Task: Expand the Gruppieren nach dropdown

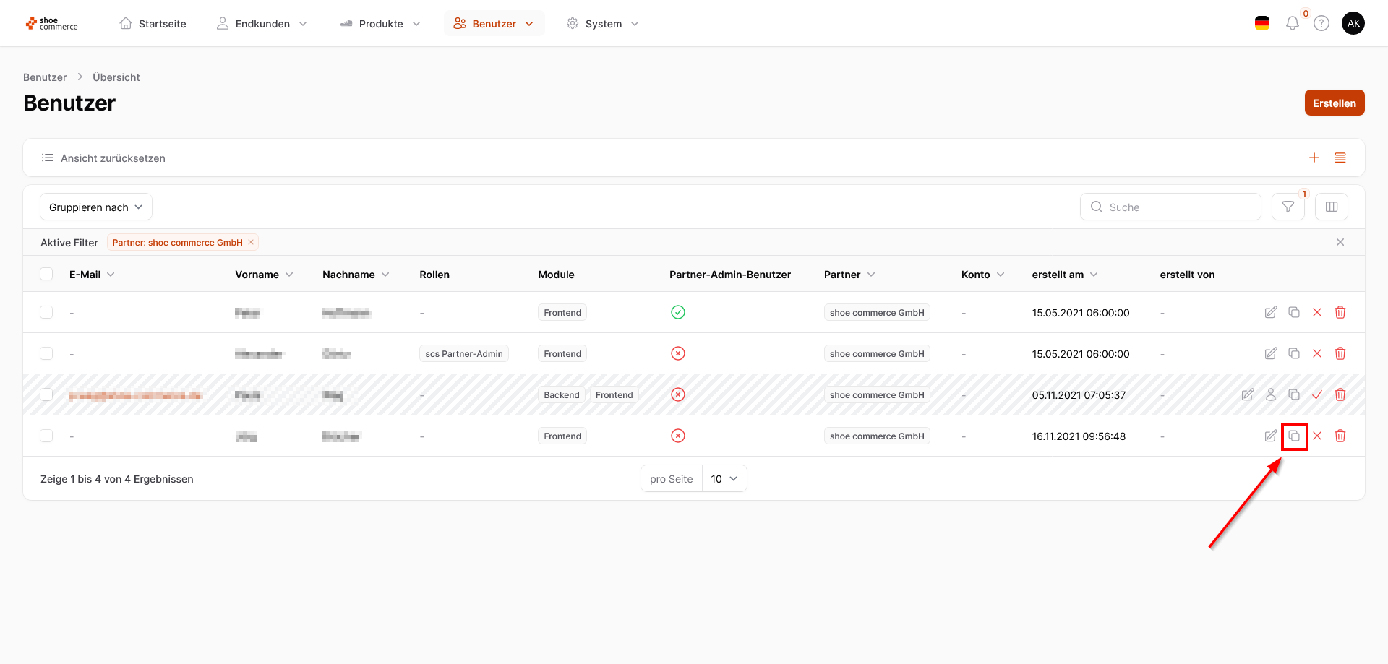Action: 95,207
